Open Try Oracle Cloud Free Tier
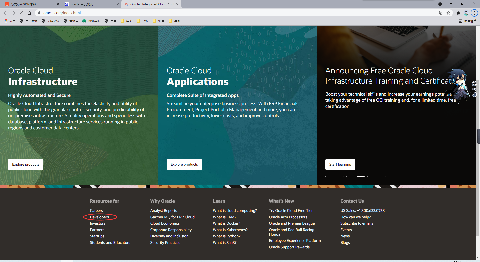The image size is (480, 262). [x=291, y=211]
